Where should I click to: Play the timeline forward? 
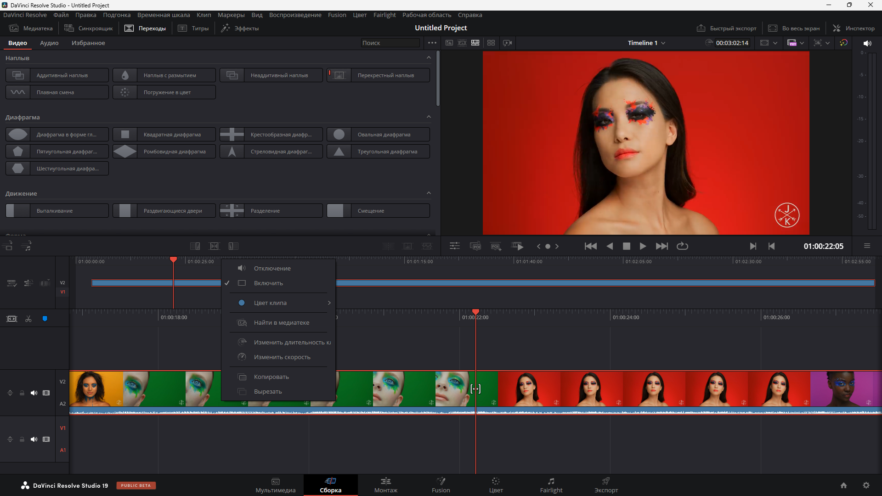(643, 246)
